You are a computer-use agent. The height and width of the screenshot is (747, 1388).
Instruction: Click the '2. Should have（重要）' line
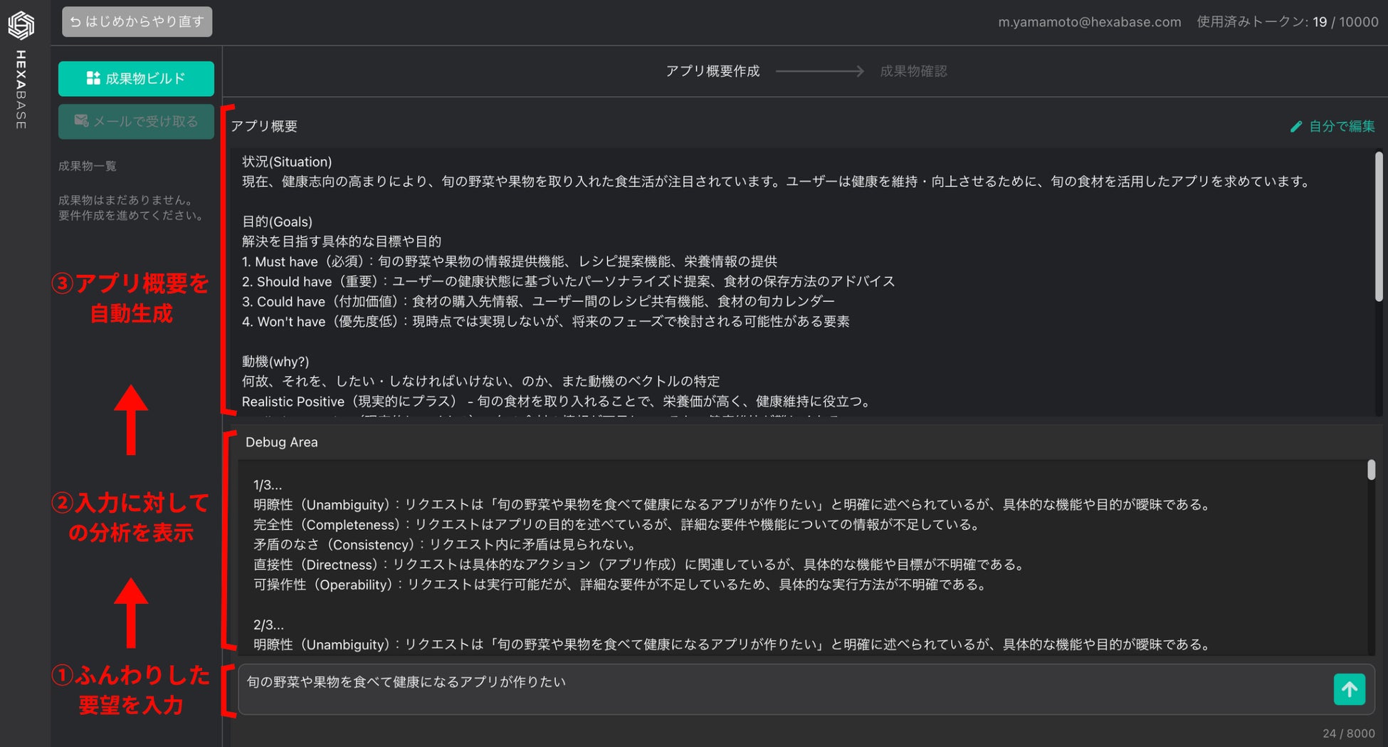click(x=568, y=281)
